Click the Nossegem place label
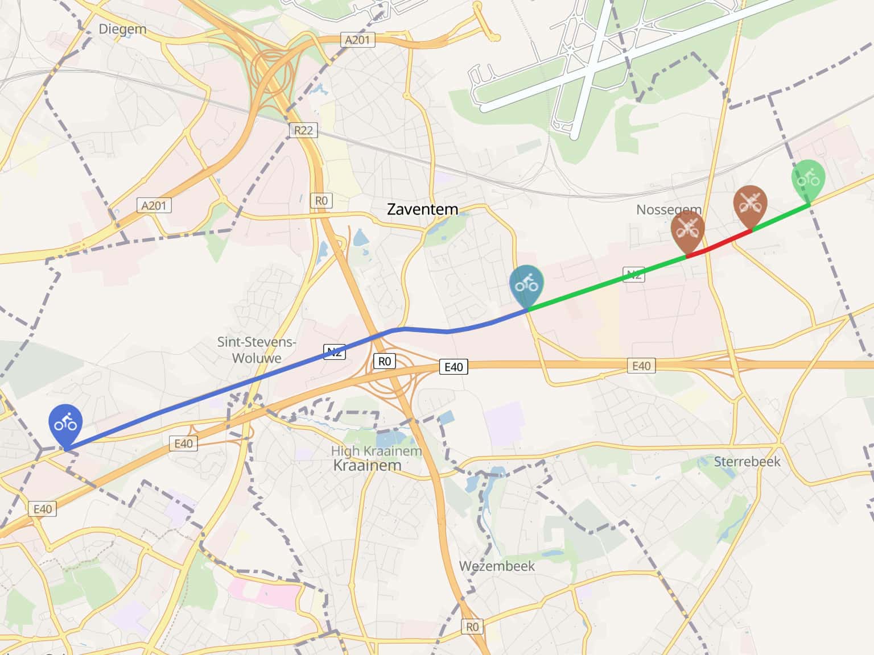Screen dimensions: 874x655 [669, 209]
